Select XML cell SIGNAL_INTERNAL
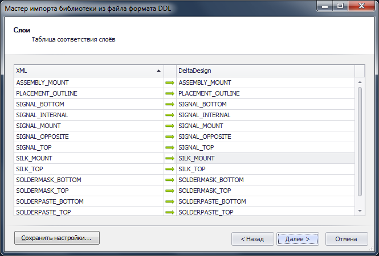 (89, 115)
